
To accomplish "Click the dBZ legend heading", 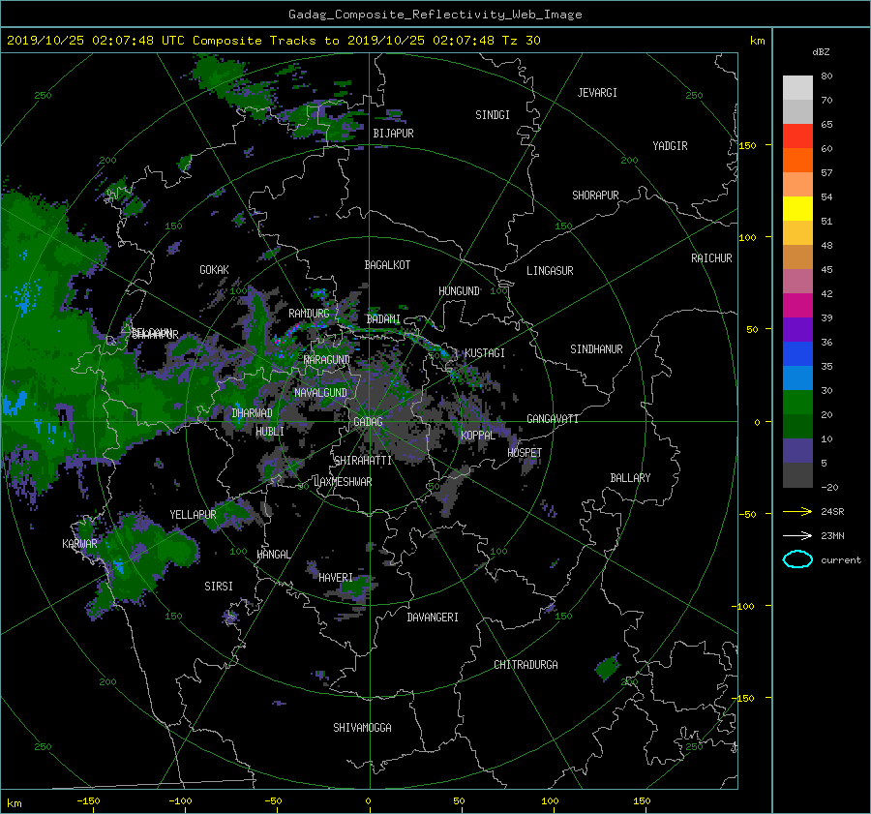I will [x=821, y=51].
